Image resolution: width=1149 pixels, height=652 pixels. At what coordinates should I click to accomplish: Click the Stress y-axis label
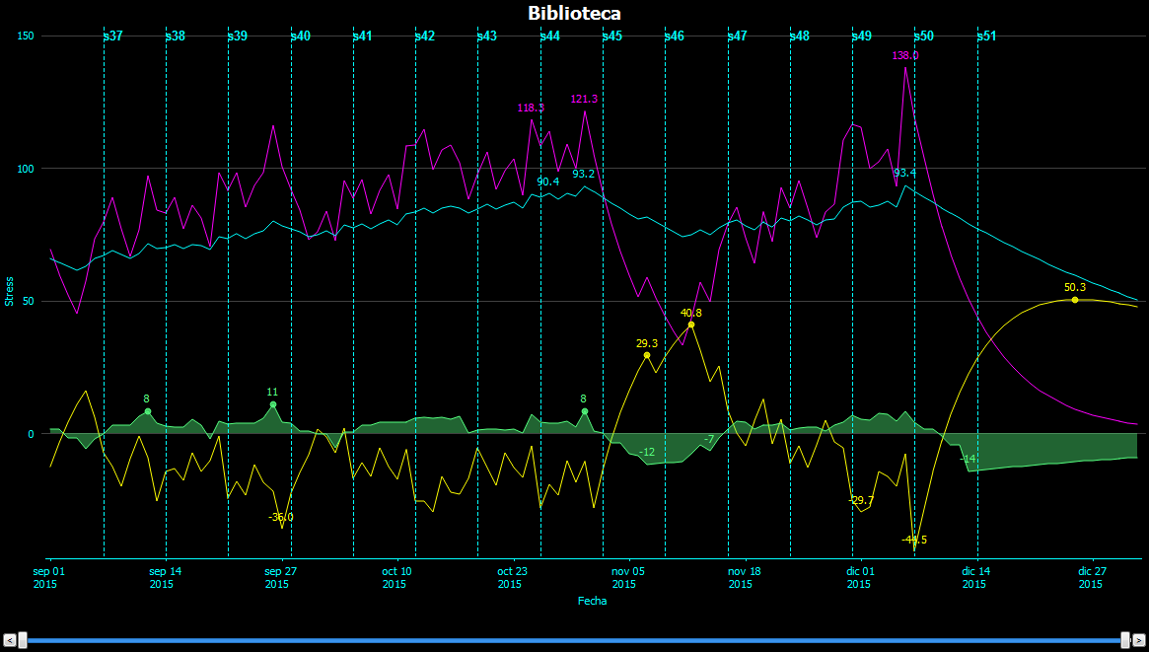[x=10, y=291]
